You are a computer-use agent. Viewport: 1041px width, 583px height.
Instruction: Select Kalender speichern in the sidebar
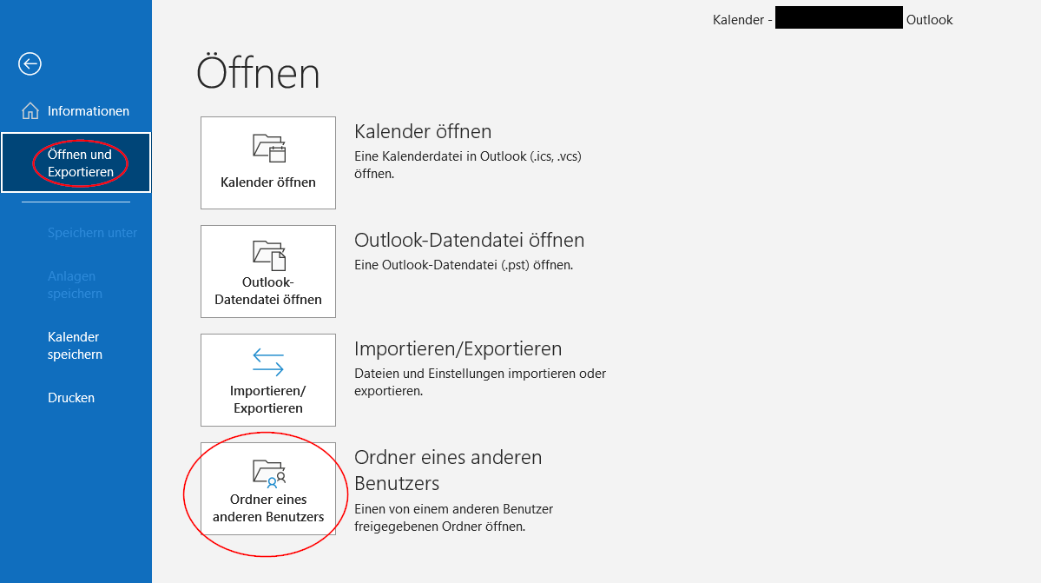click(x=74, y=345)
